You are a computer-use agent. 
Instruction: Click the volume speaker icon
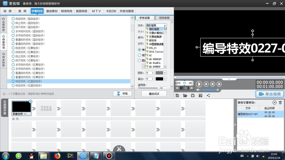[198, 90]
